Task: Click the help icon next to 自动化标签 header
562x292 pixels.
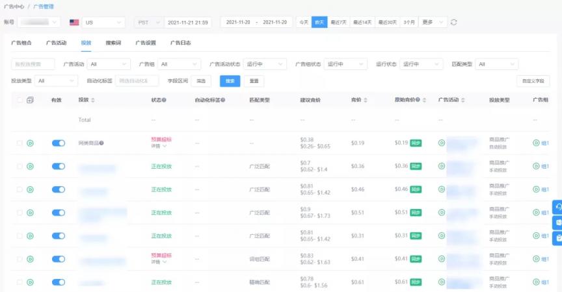Action: [222, 100]
